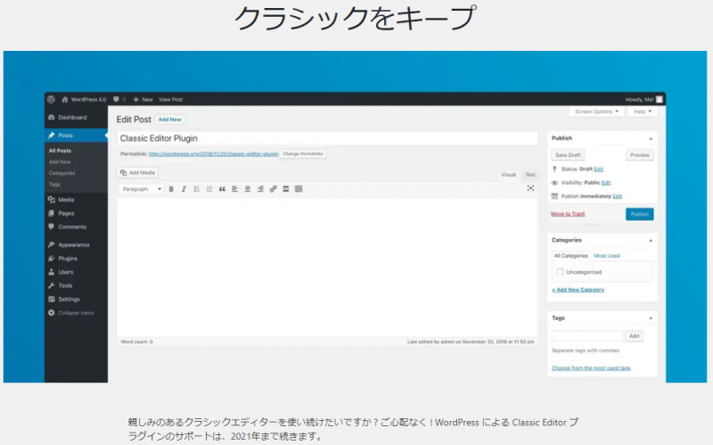Collapse the Publish panel with its arrow
The height and width of the screenshot is (445, 713).
[x=650, y=138]
